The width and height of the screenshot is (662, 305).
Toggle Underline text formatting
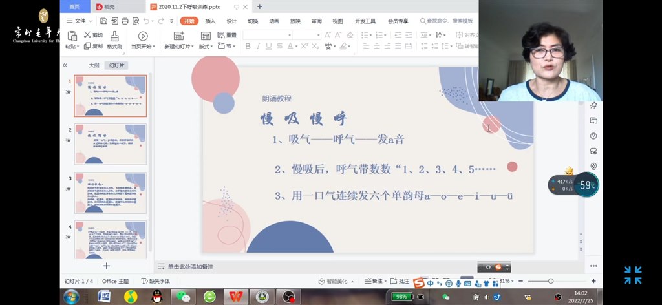pyautogui.click(x=269, y=46)
